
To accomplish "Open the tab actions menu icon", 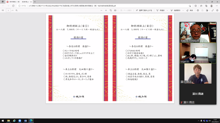I will [3, 2].
